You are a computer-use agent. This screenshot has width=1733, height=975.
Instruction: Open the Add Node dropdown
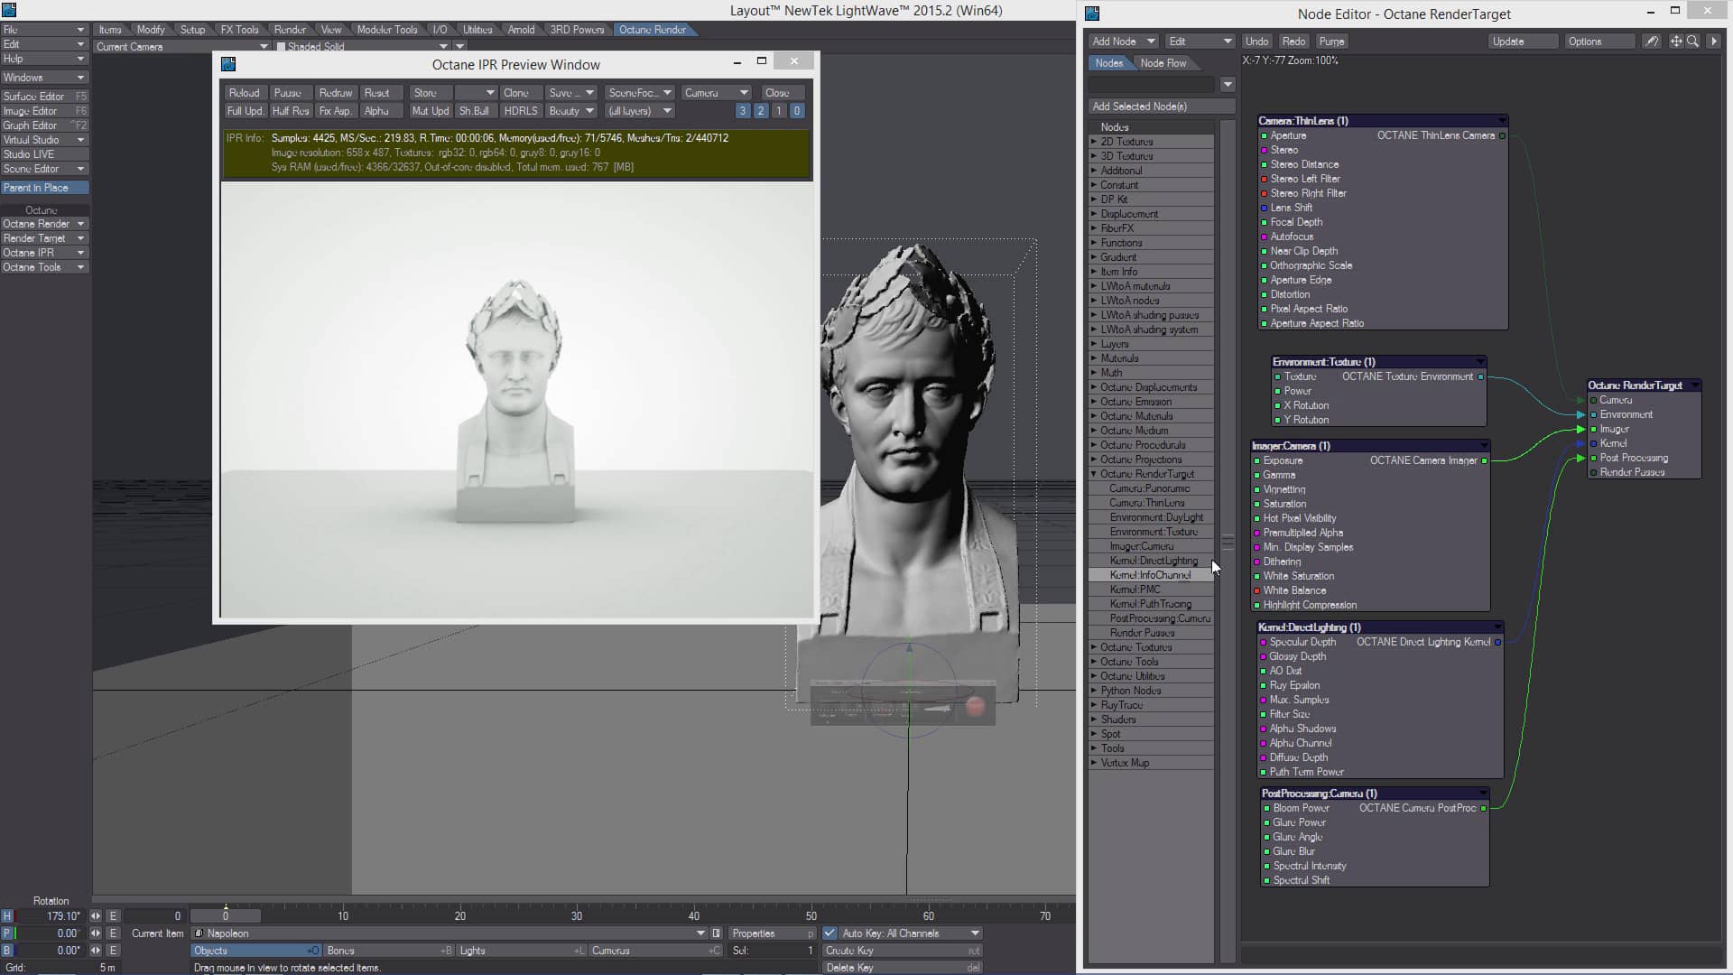pyautogui.click(x=1122, y=41)
